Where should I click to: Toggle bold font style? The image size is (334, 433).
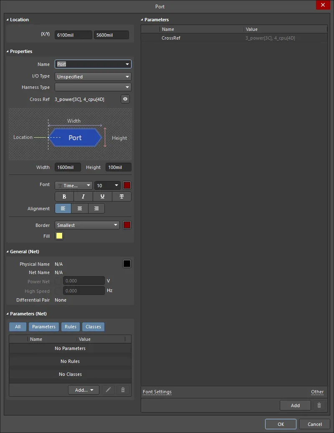pos(64,196)
